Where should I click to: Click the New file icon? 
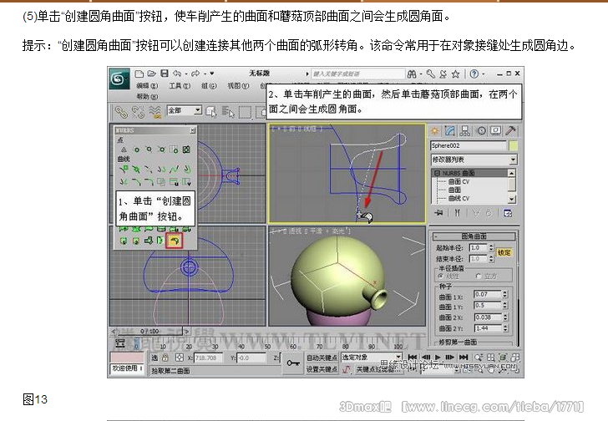click(139, 74)
